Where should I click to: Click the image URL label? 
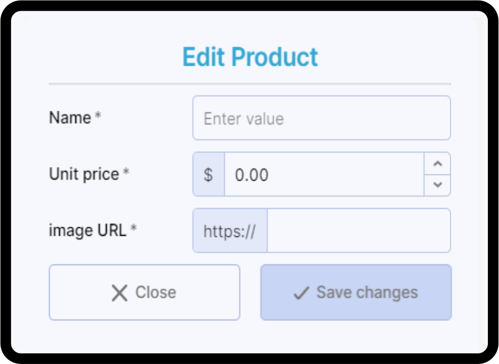click(87, 230)
